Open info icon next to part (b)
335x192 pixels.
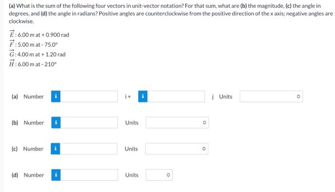[56, 122]
